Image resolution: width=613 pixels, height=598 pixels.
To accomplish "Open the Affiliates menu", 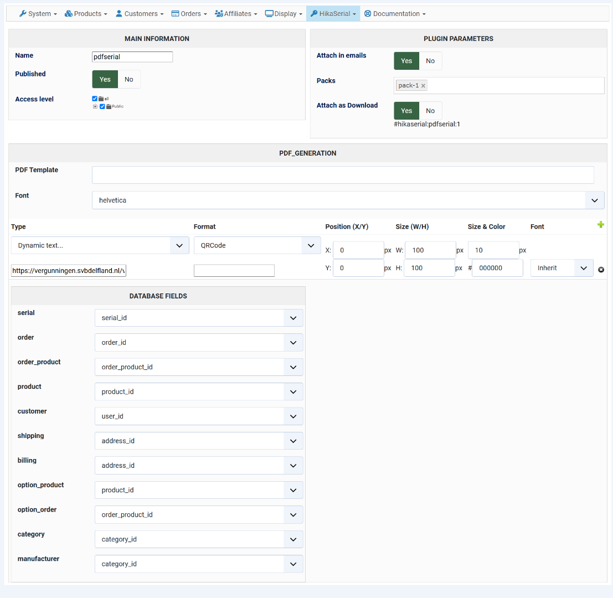I will pos(236,14).
